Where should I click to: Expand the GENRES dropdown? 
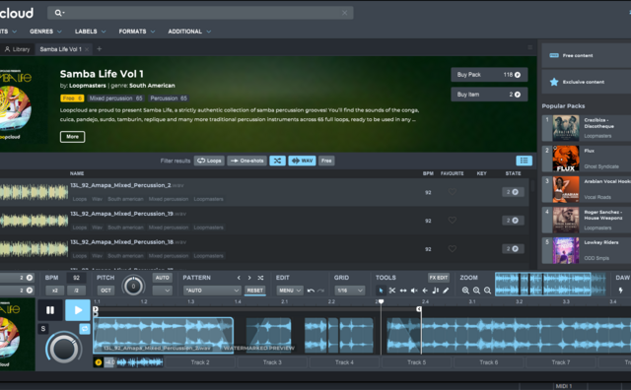(x=45, y=32)
